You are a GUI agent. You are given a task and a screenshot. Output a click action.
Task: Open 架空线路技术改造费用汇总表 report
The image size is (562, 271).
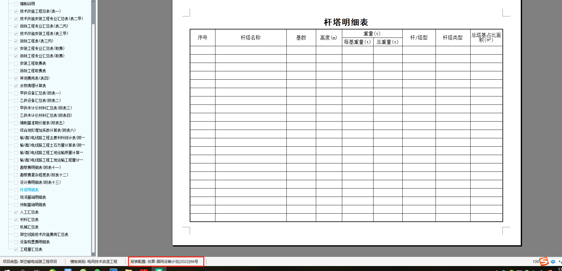coord(44,234)
